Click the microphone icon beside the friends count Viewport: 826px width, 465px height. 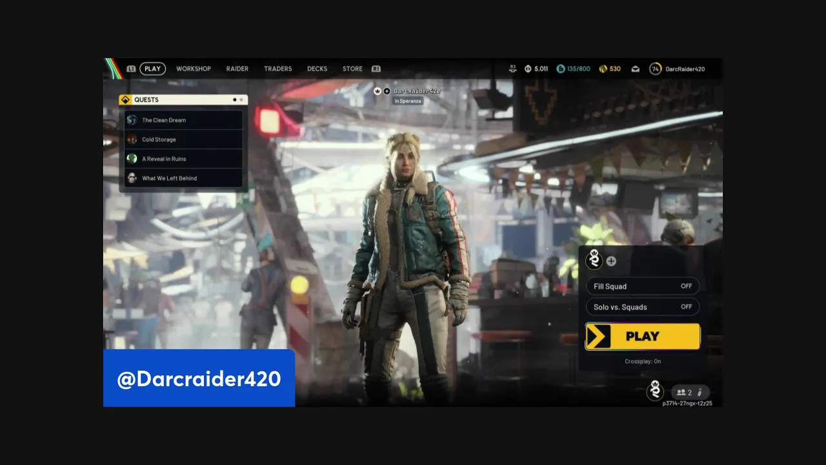[x=700, y=393]
